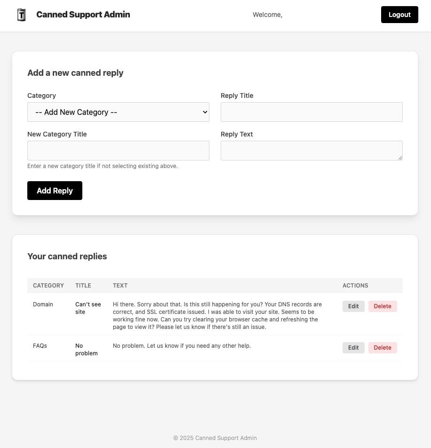
Task: Log out using the Logout button
Action: tap(399, 15)
